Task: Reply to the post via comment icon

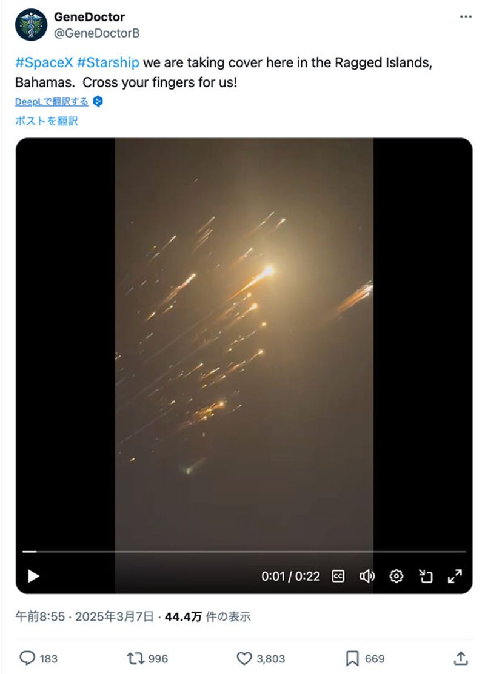Action: (x=27, y=658)
